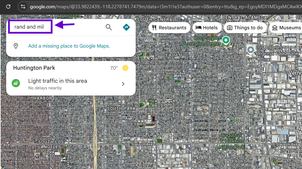Image resolution: width=302 pixels, height=169 pixels.
Task: Click the 70° temperature reading
Action: 114,68
